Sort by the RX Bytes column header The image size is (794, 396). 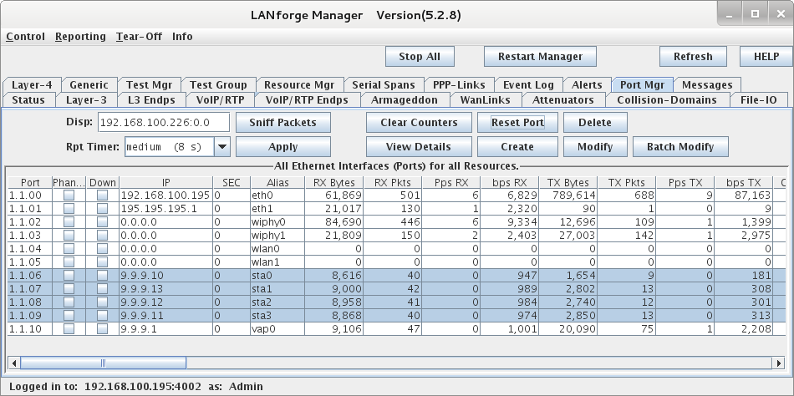tap(334, 182)
